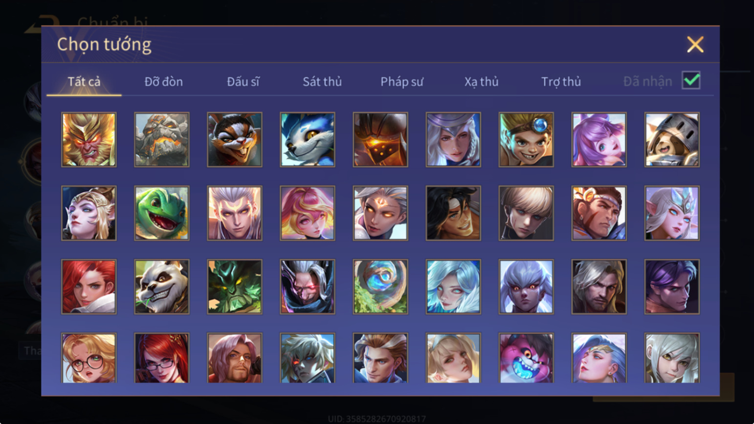Show the Pháp sư hero category
This screenshot has height=424, width=754.
click(402, 82)
